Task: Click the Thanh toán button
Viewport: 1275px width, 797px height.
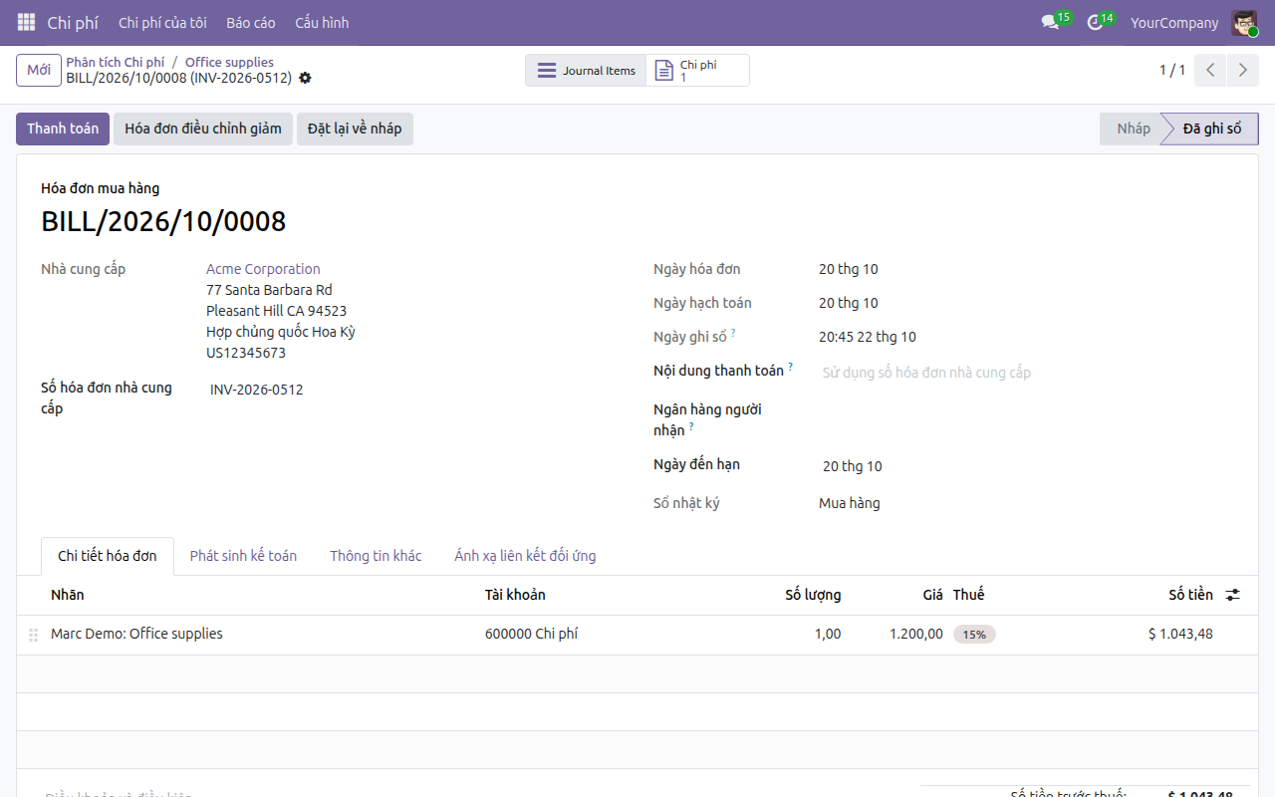Action: coord(63,129)
